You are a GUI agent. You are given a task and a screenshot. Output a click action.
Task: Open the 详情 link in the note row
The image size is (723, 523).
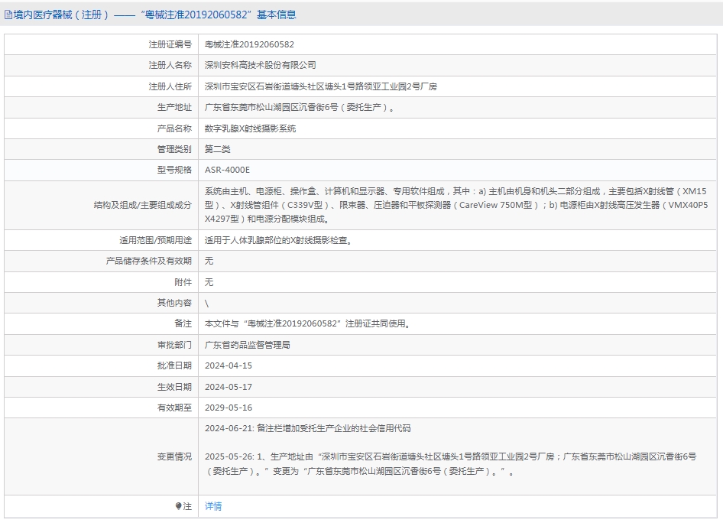pos(213,506)
